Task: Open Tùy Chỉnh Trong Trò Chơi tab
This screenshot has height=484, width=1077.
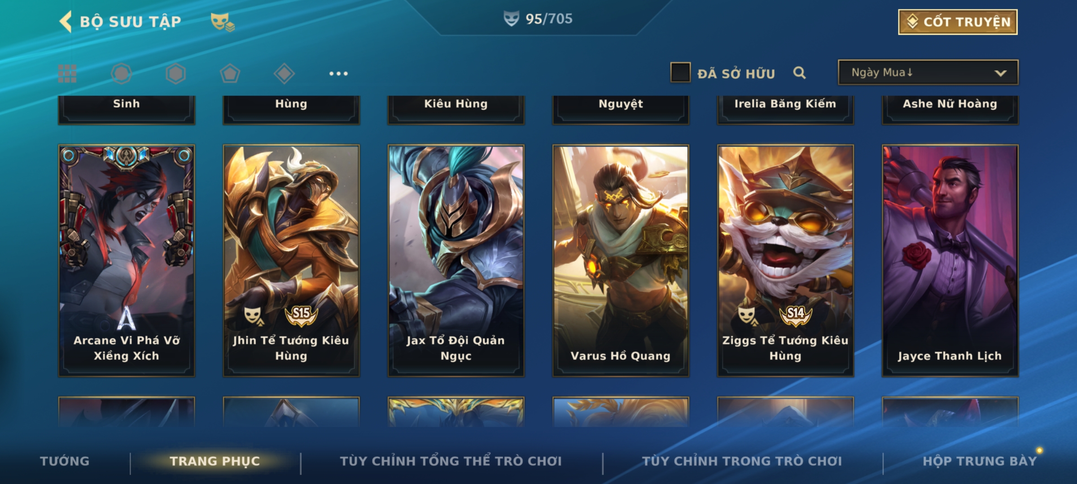Action: [742, 461]
